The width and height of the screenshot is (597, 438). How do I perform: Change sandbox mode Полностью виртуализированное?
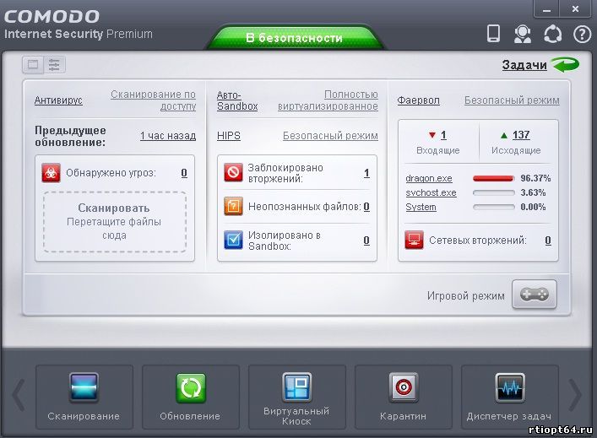point(328,100)
